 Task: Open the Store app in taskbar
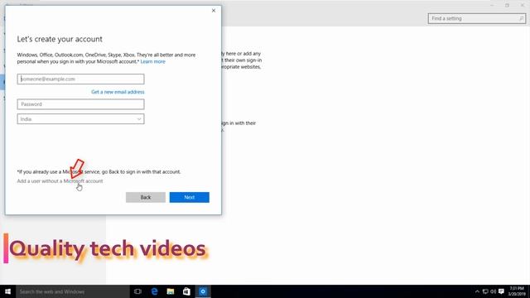coord(186,291)
